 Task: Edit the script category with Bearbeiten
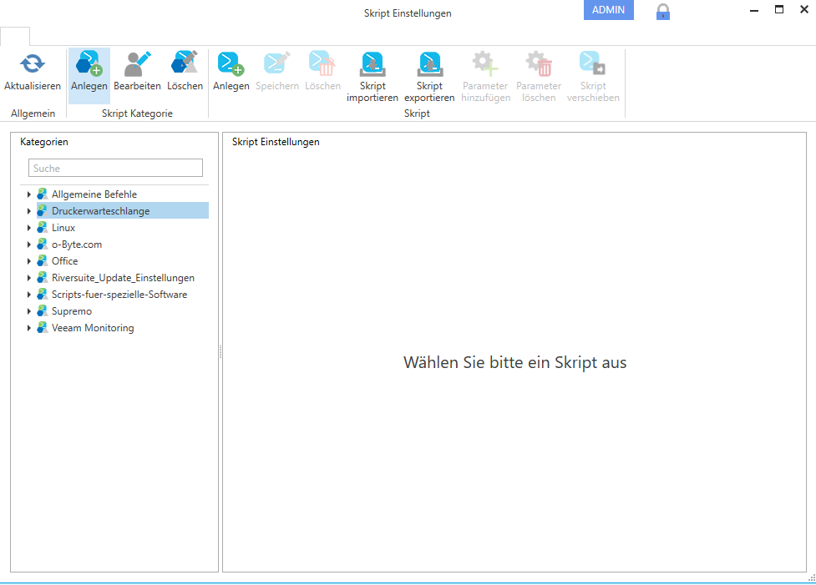tap(137, 64)
